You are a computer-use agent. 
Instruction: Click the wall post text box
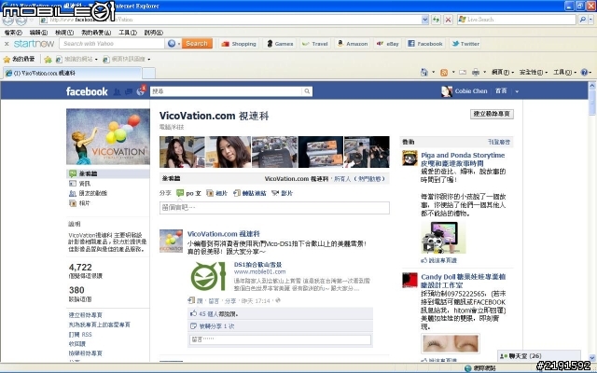click(274, 208)
